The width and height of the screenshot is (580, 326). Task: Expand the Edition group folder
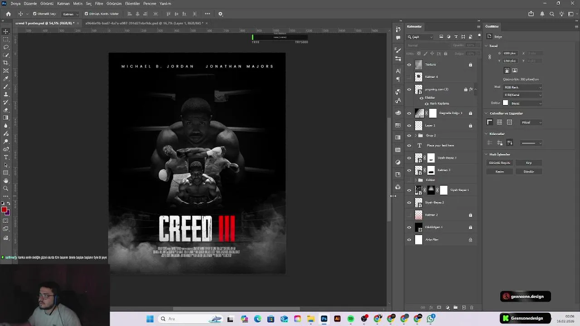[x=416, y=180]
